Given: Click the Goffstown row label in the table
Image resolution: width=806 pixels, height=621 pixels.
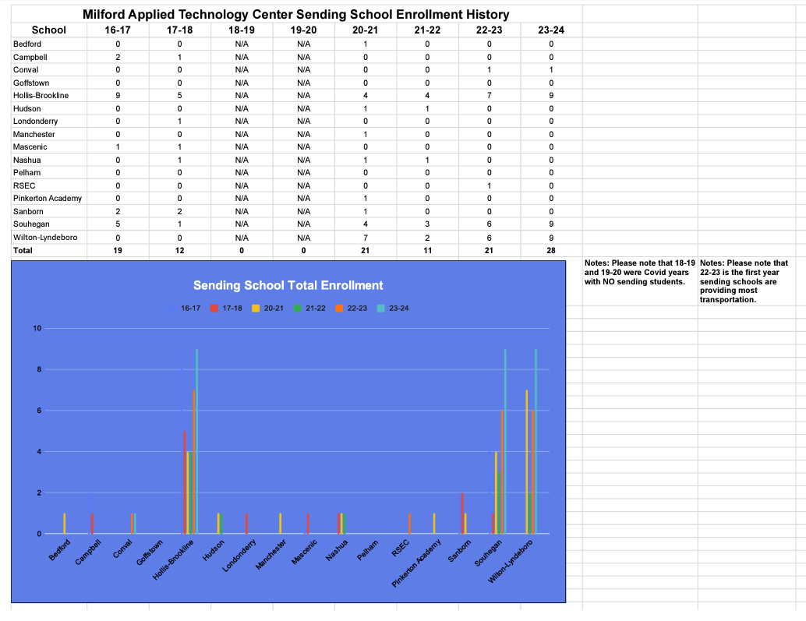Looking at the screenshot, I should [x=31, y=83].
